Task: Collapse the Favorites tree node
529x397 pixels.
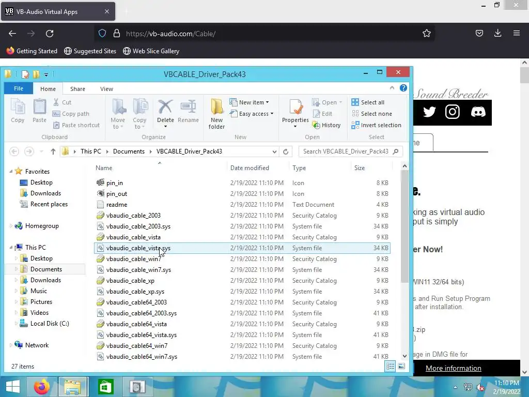Action: tap(11, 172)
